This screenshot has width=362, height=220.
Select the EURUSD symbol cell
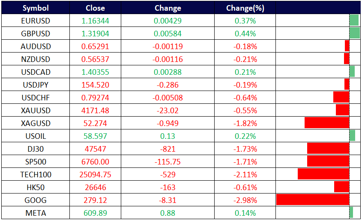tap(36, 21)
